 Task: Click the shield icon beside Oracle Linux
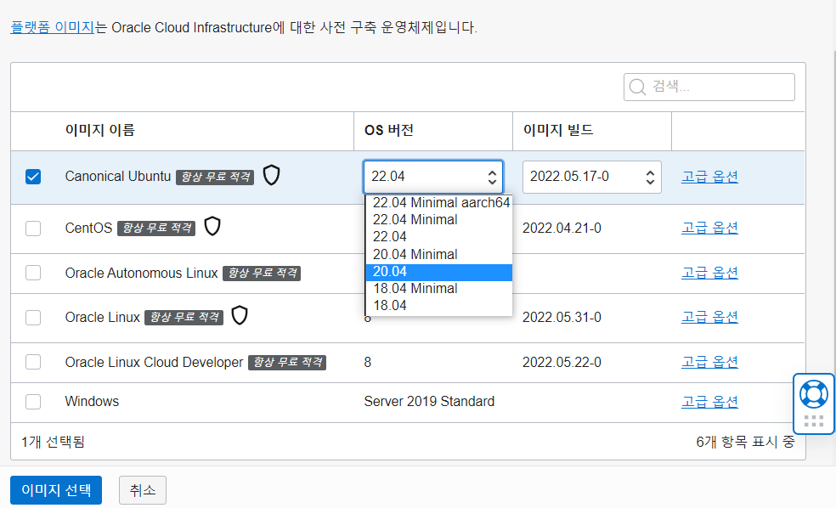(x=240, y=315)
